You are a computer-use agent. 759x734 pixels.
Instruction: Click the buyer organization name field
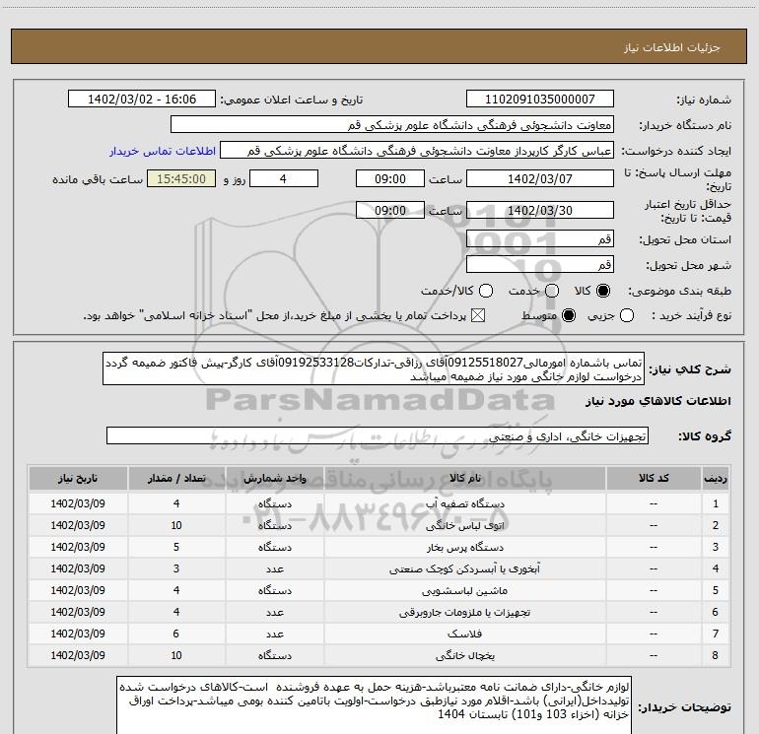click(x=392, y=125)
